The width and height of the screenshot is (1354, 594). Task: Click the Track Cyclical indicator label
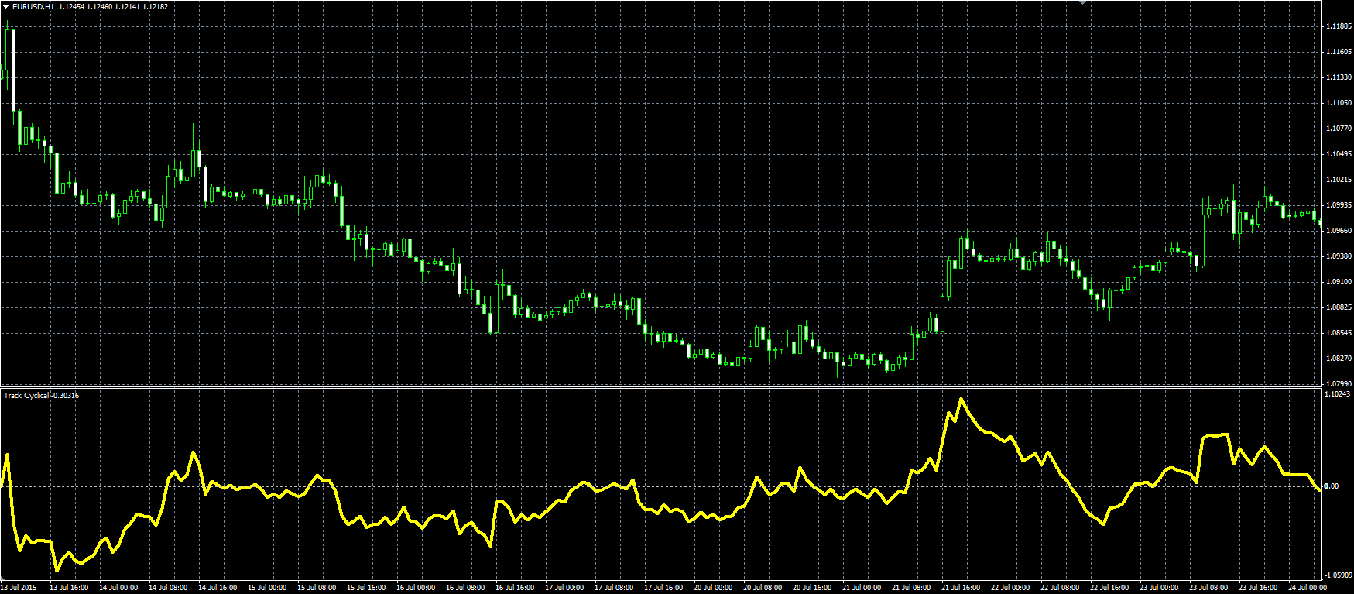pyautogui.click(x=26, y=396)
